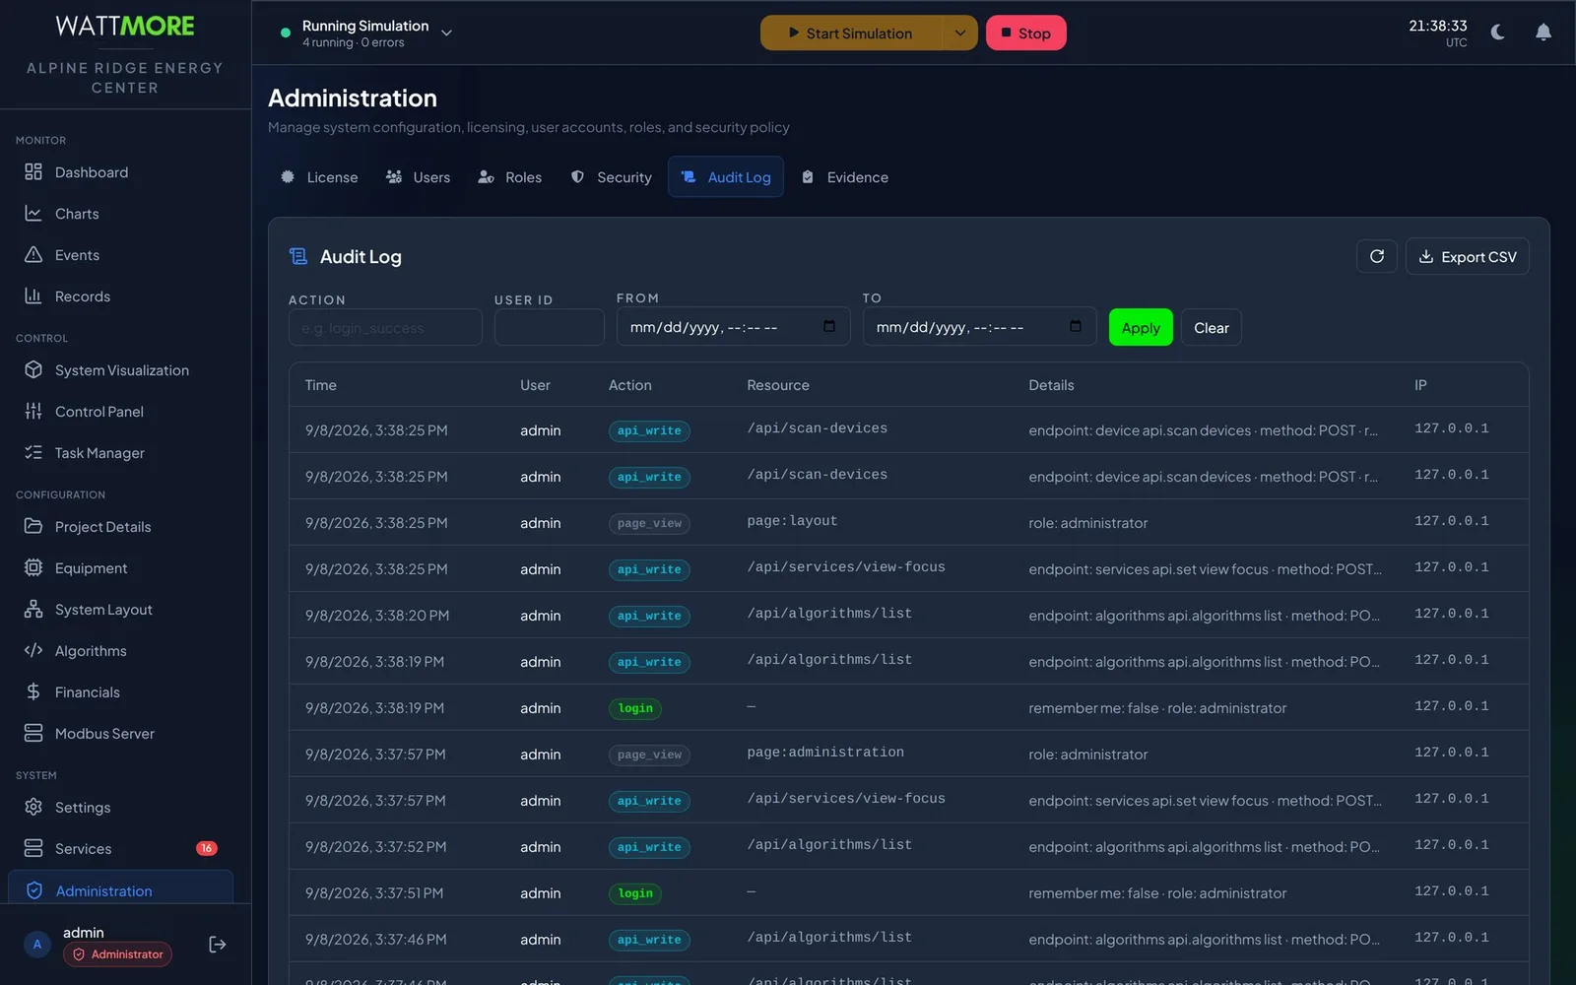The height and width of the screenshot is (985, 1576).
Task: Open the TO date calendar picker
Action: [1076, 326]
